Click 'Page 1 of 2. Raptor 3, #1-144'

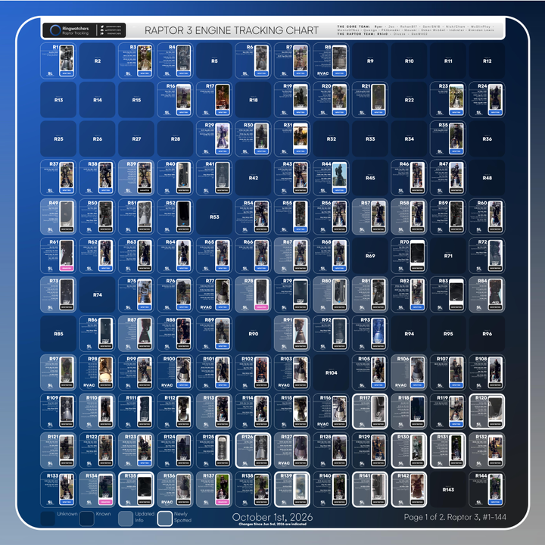click(455, 517)
